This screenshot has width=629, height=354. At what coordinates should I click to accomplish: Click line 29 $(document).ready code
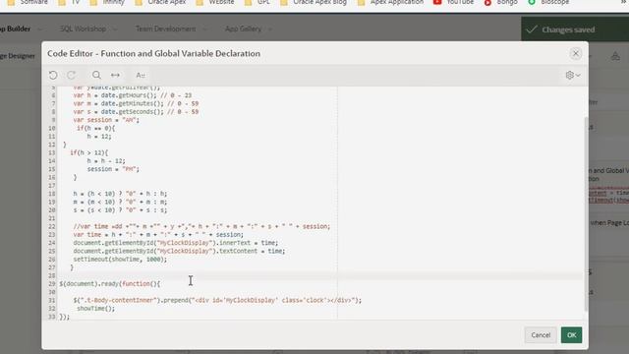coord(110,284)
